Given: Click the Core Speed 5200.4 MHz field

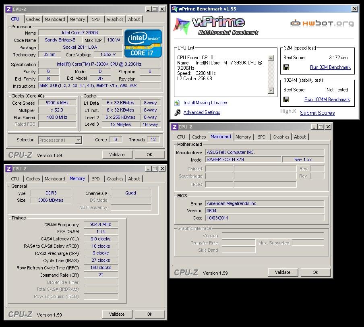Looking at the screenshot, I should 57,103.
